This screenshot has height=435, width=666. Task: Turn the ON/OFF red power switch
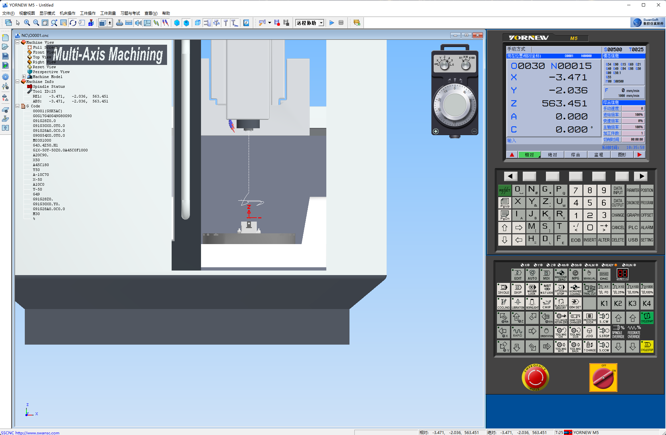pyautogui.click(x=603, y=378)
